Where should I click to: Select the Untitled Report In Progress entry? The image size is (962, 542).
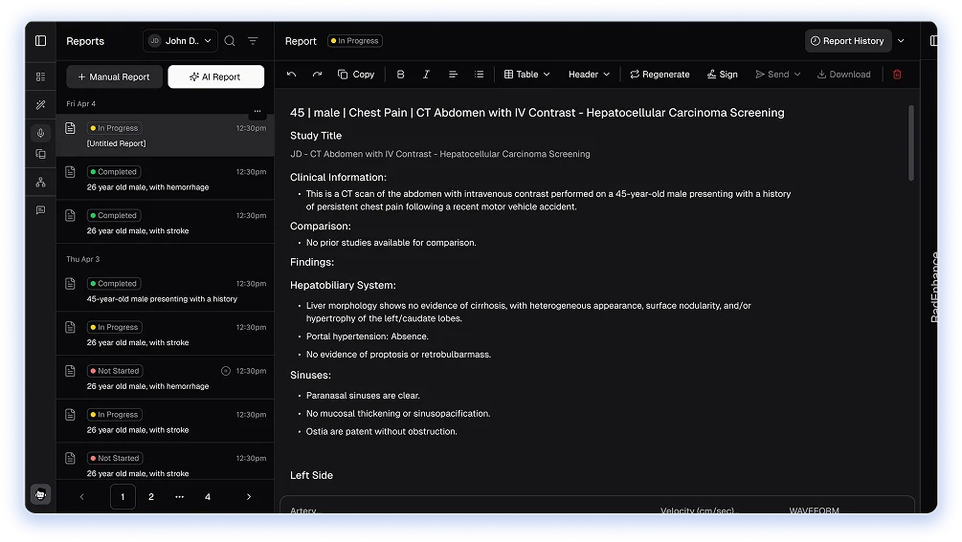166,136
